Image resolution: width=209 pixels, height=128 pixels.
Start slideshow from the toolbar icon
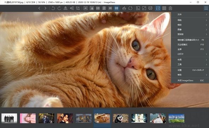click(150, 8)
